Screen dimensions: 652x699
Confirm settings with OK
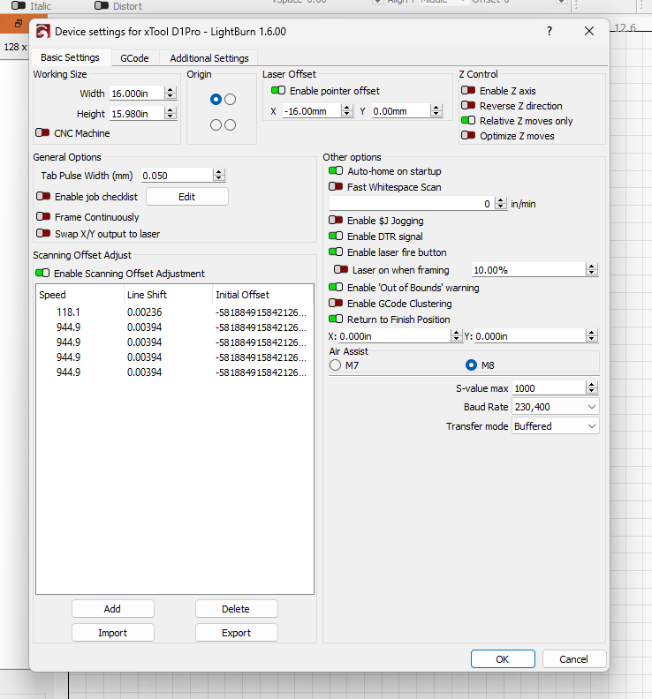pos(503,659)
